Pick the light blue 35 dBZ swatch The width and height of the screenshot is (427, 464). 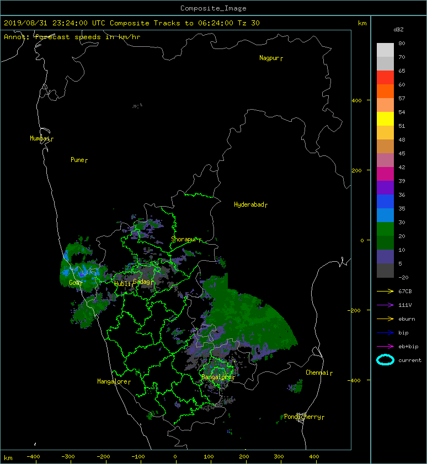[x=385, y=215]
